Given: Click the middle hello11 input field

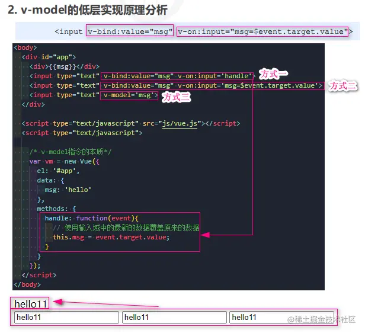Looking at the screenshot, I should point(174,317).
